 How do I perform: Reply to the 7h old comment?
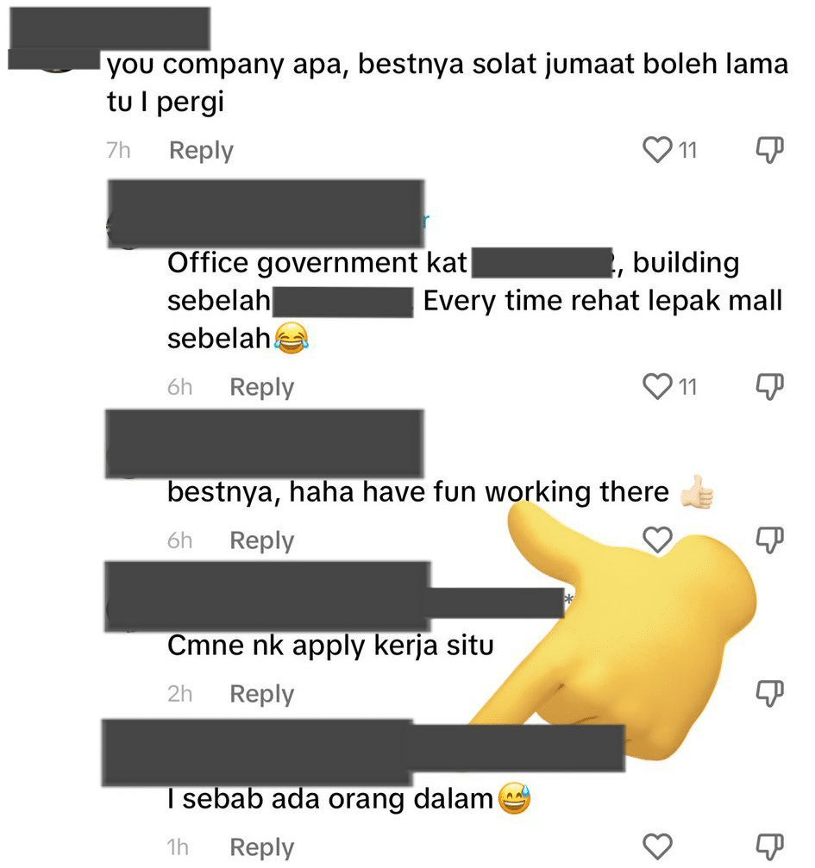tap(201, 151)
